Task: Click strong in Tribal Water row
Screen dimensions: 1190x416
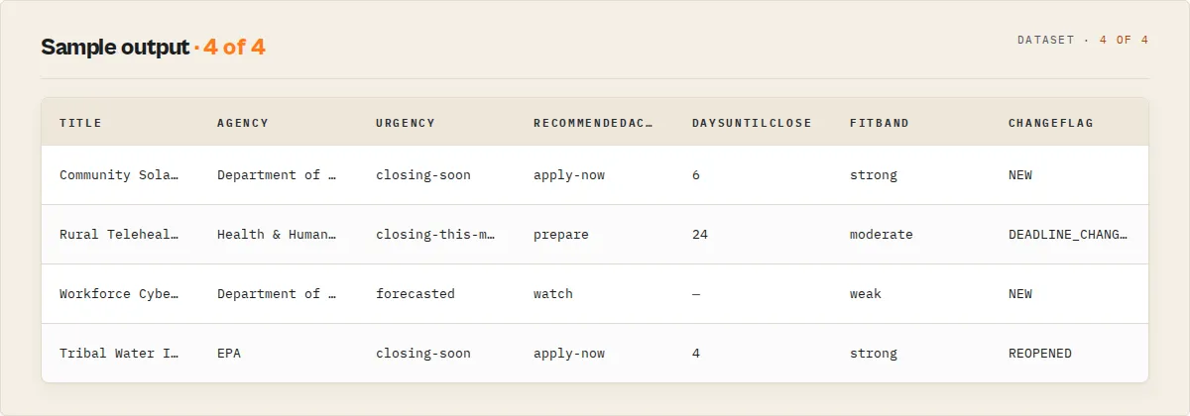Action: (874, 354)
